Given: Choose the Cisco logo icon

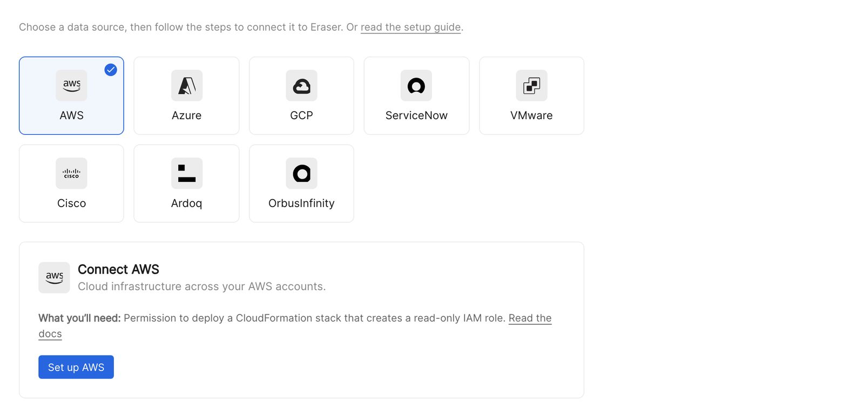Looking at the screenshot, I should tap(71, 173).
